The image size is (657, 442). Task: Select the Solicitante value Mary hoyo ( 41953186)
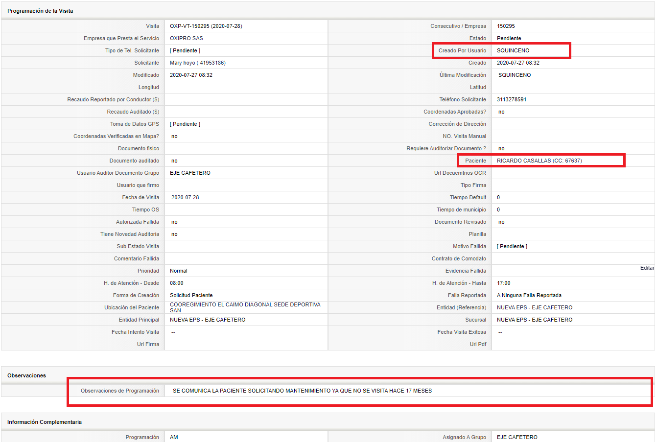(x=198, y=63)
